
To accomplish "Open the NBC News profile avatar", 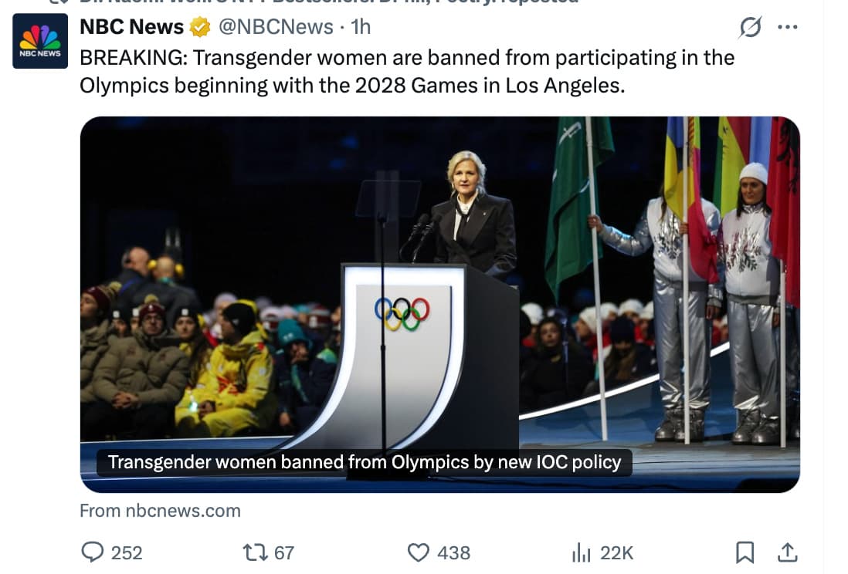I will click(x=40, y=41).
